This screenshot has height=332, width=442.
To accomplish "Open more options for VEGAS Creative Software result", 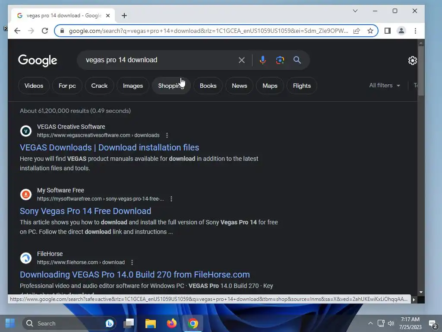I will point(167,135).
